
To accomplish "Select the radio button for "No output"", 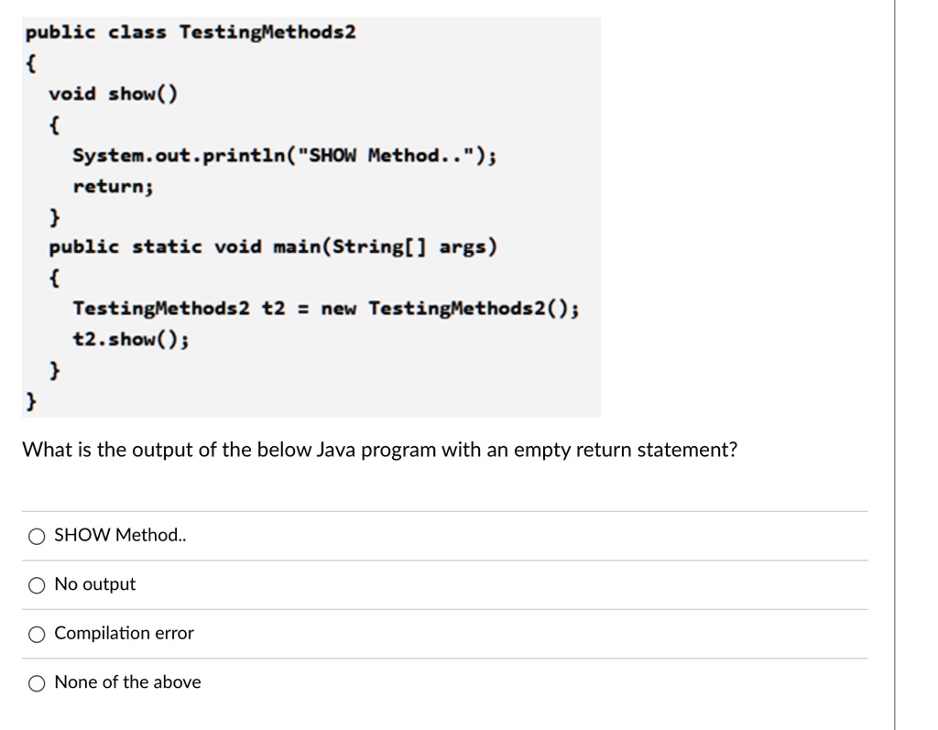I will pyautogui.click(x=37, y=584).
